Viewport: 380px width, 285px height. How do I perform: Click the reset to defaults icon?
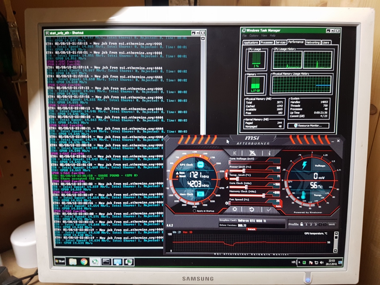click(x=252, y=209)
